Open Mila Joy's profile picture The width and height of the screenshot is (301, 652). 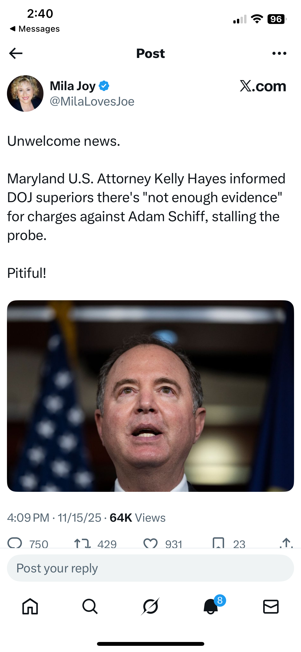coord(25,93)
